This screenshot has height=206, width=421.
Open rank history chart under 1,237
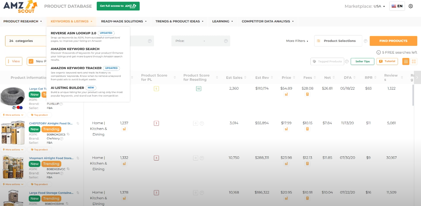click(124, 129)
